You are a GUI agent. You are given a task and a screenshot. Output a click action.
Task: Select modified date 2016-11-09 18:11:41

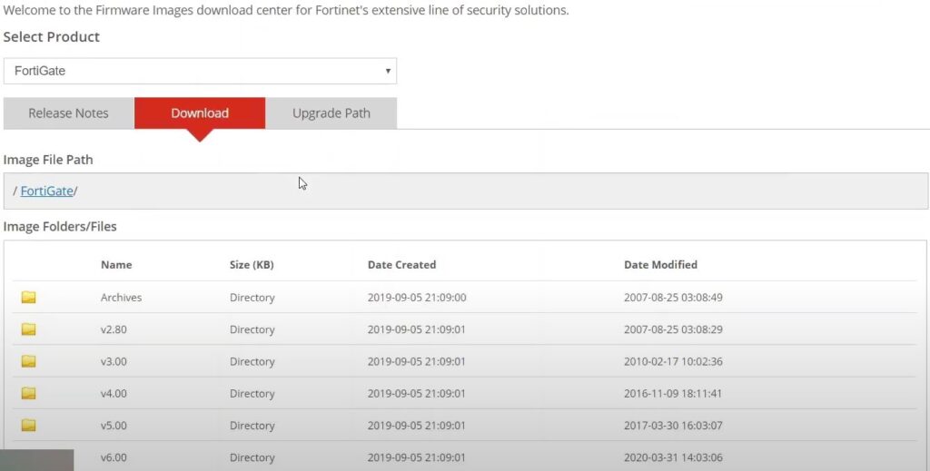point(673,393)
